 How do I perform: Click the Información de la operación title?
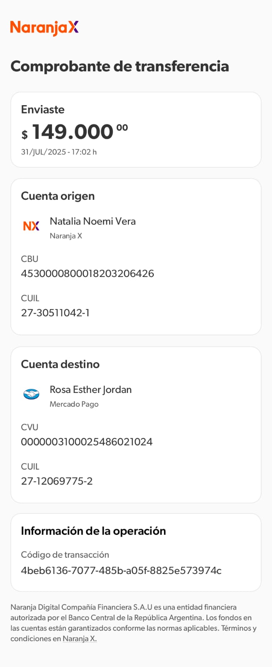pyautogui.click(x=93, y=531)
